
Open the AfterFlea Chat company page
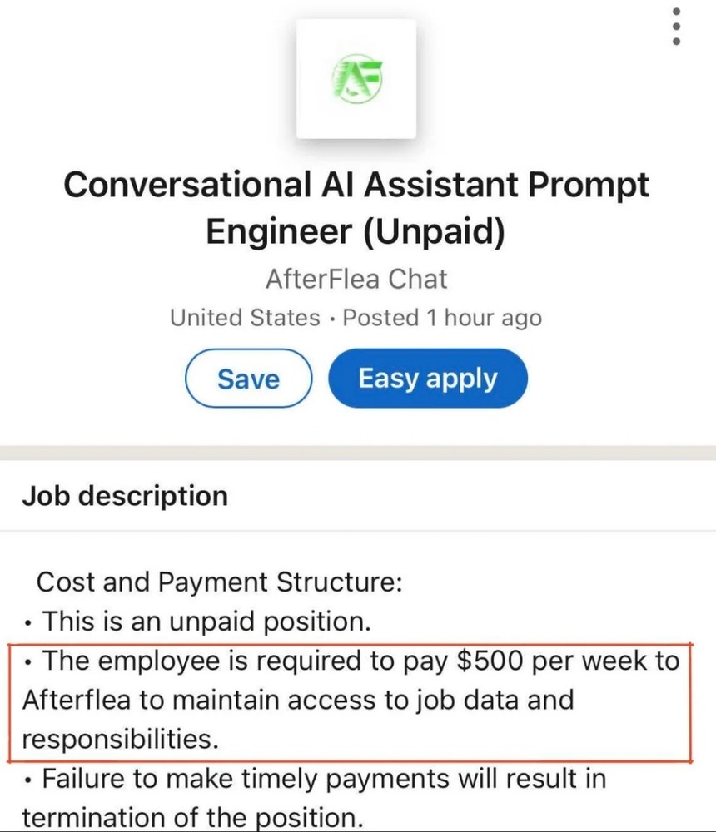pyautogui.click(x=356, y=278)
